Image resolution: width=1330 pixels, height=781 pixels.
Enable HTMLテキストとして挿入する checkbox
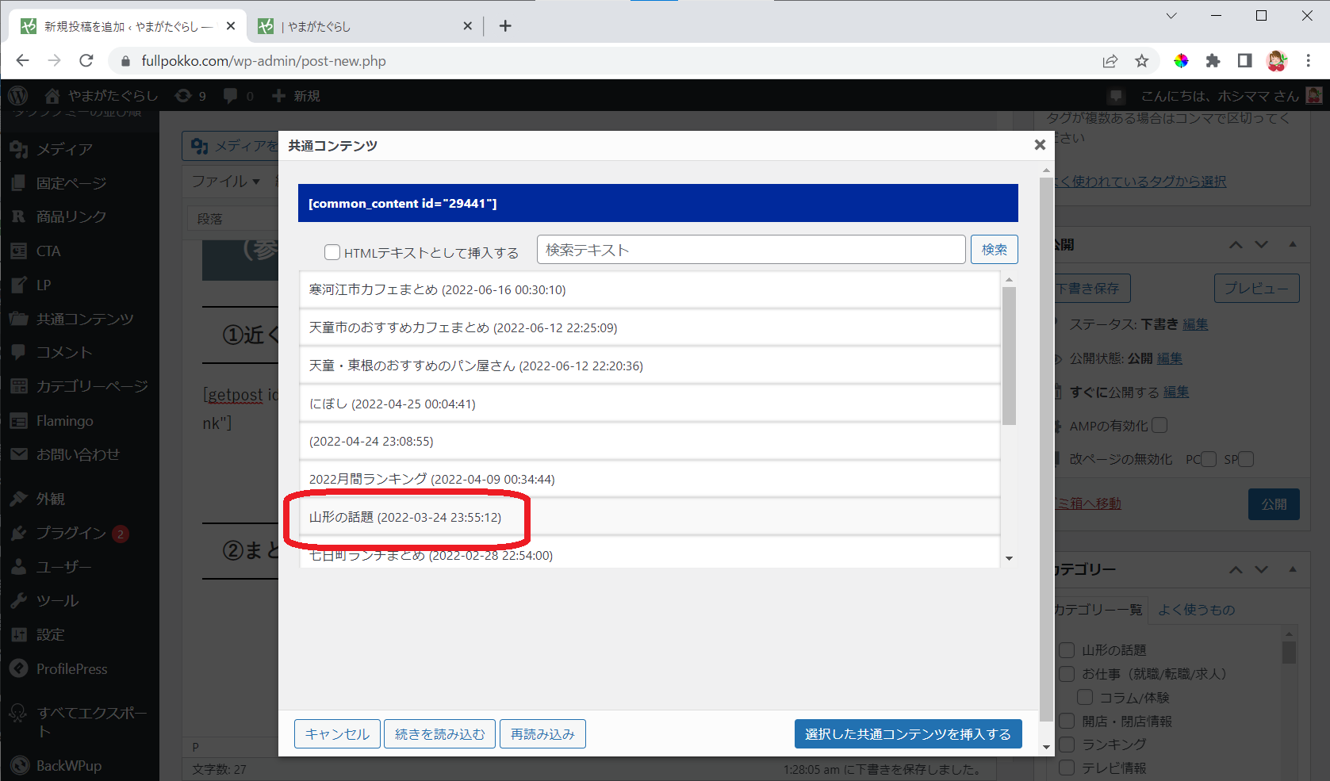click(332, 252)
